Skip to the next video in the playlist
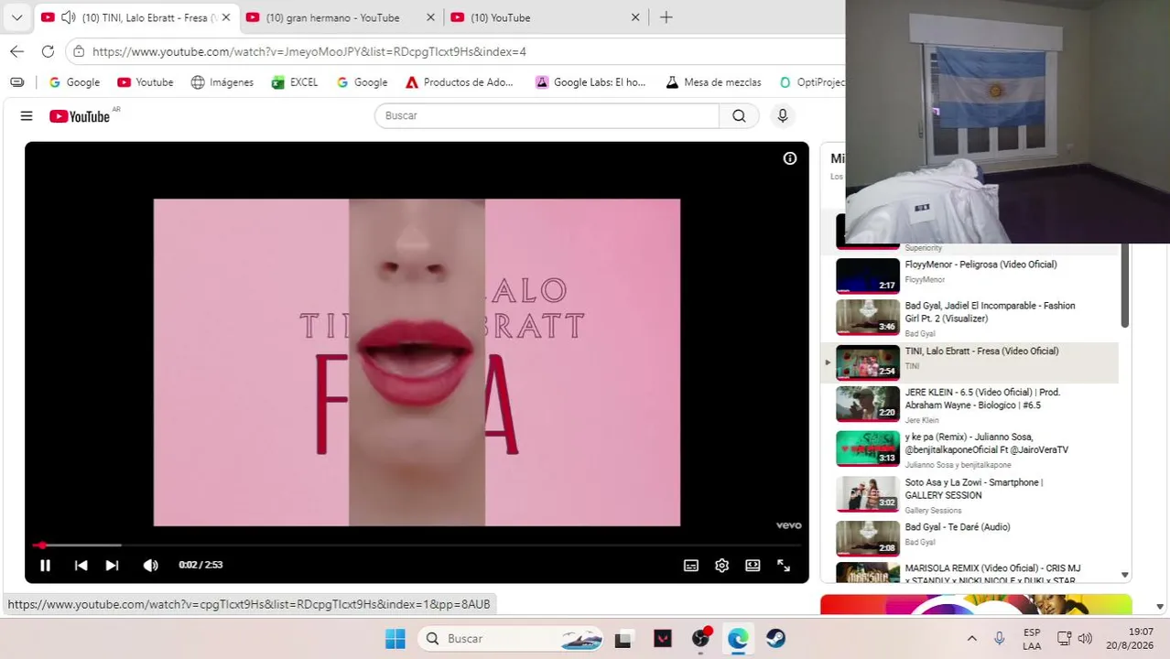This screenshot has width=1170, height=659. point(112,566)
